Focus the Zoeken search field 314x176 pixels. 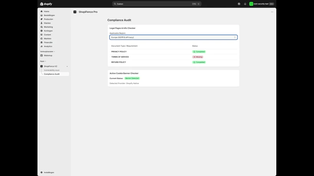point(157,4)
